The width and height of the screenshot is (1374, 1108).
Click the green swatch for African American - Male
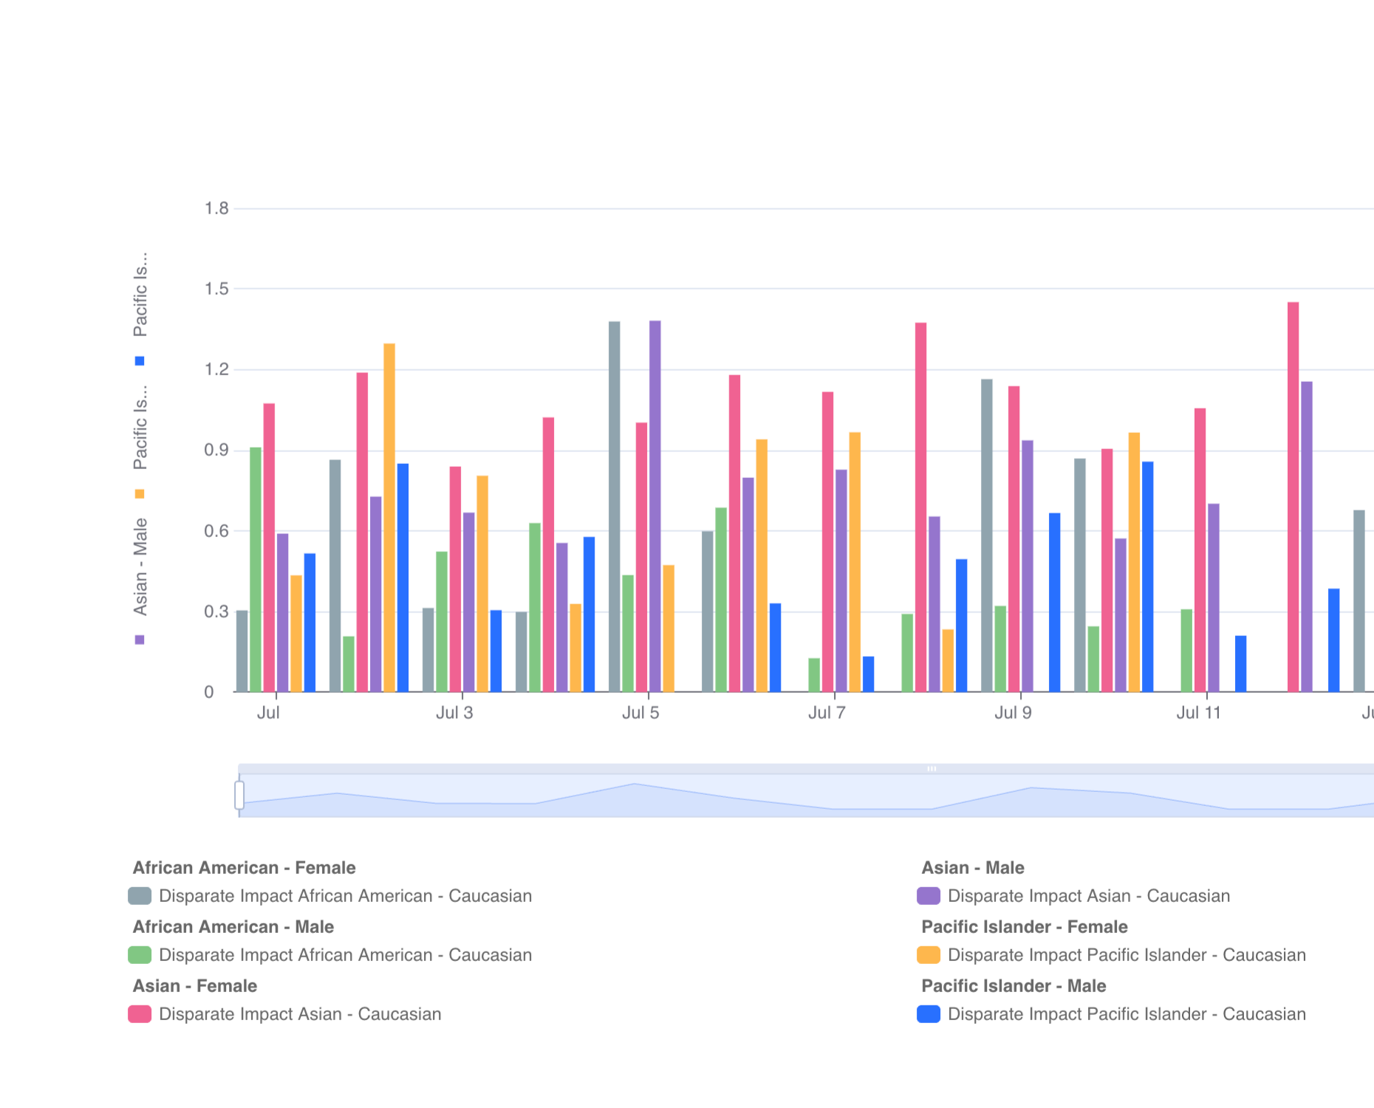(x=140, y=954)
